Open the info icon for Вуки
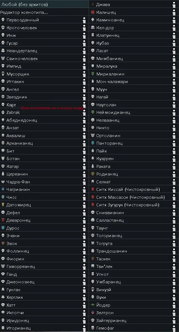179x332 pixels. pyautogui.click(x=174, y=297)
